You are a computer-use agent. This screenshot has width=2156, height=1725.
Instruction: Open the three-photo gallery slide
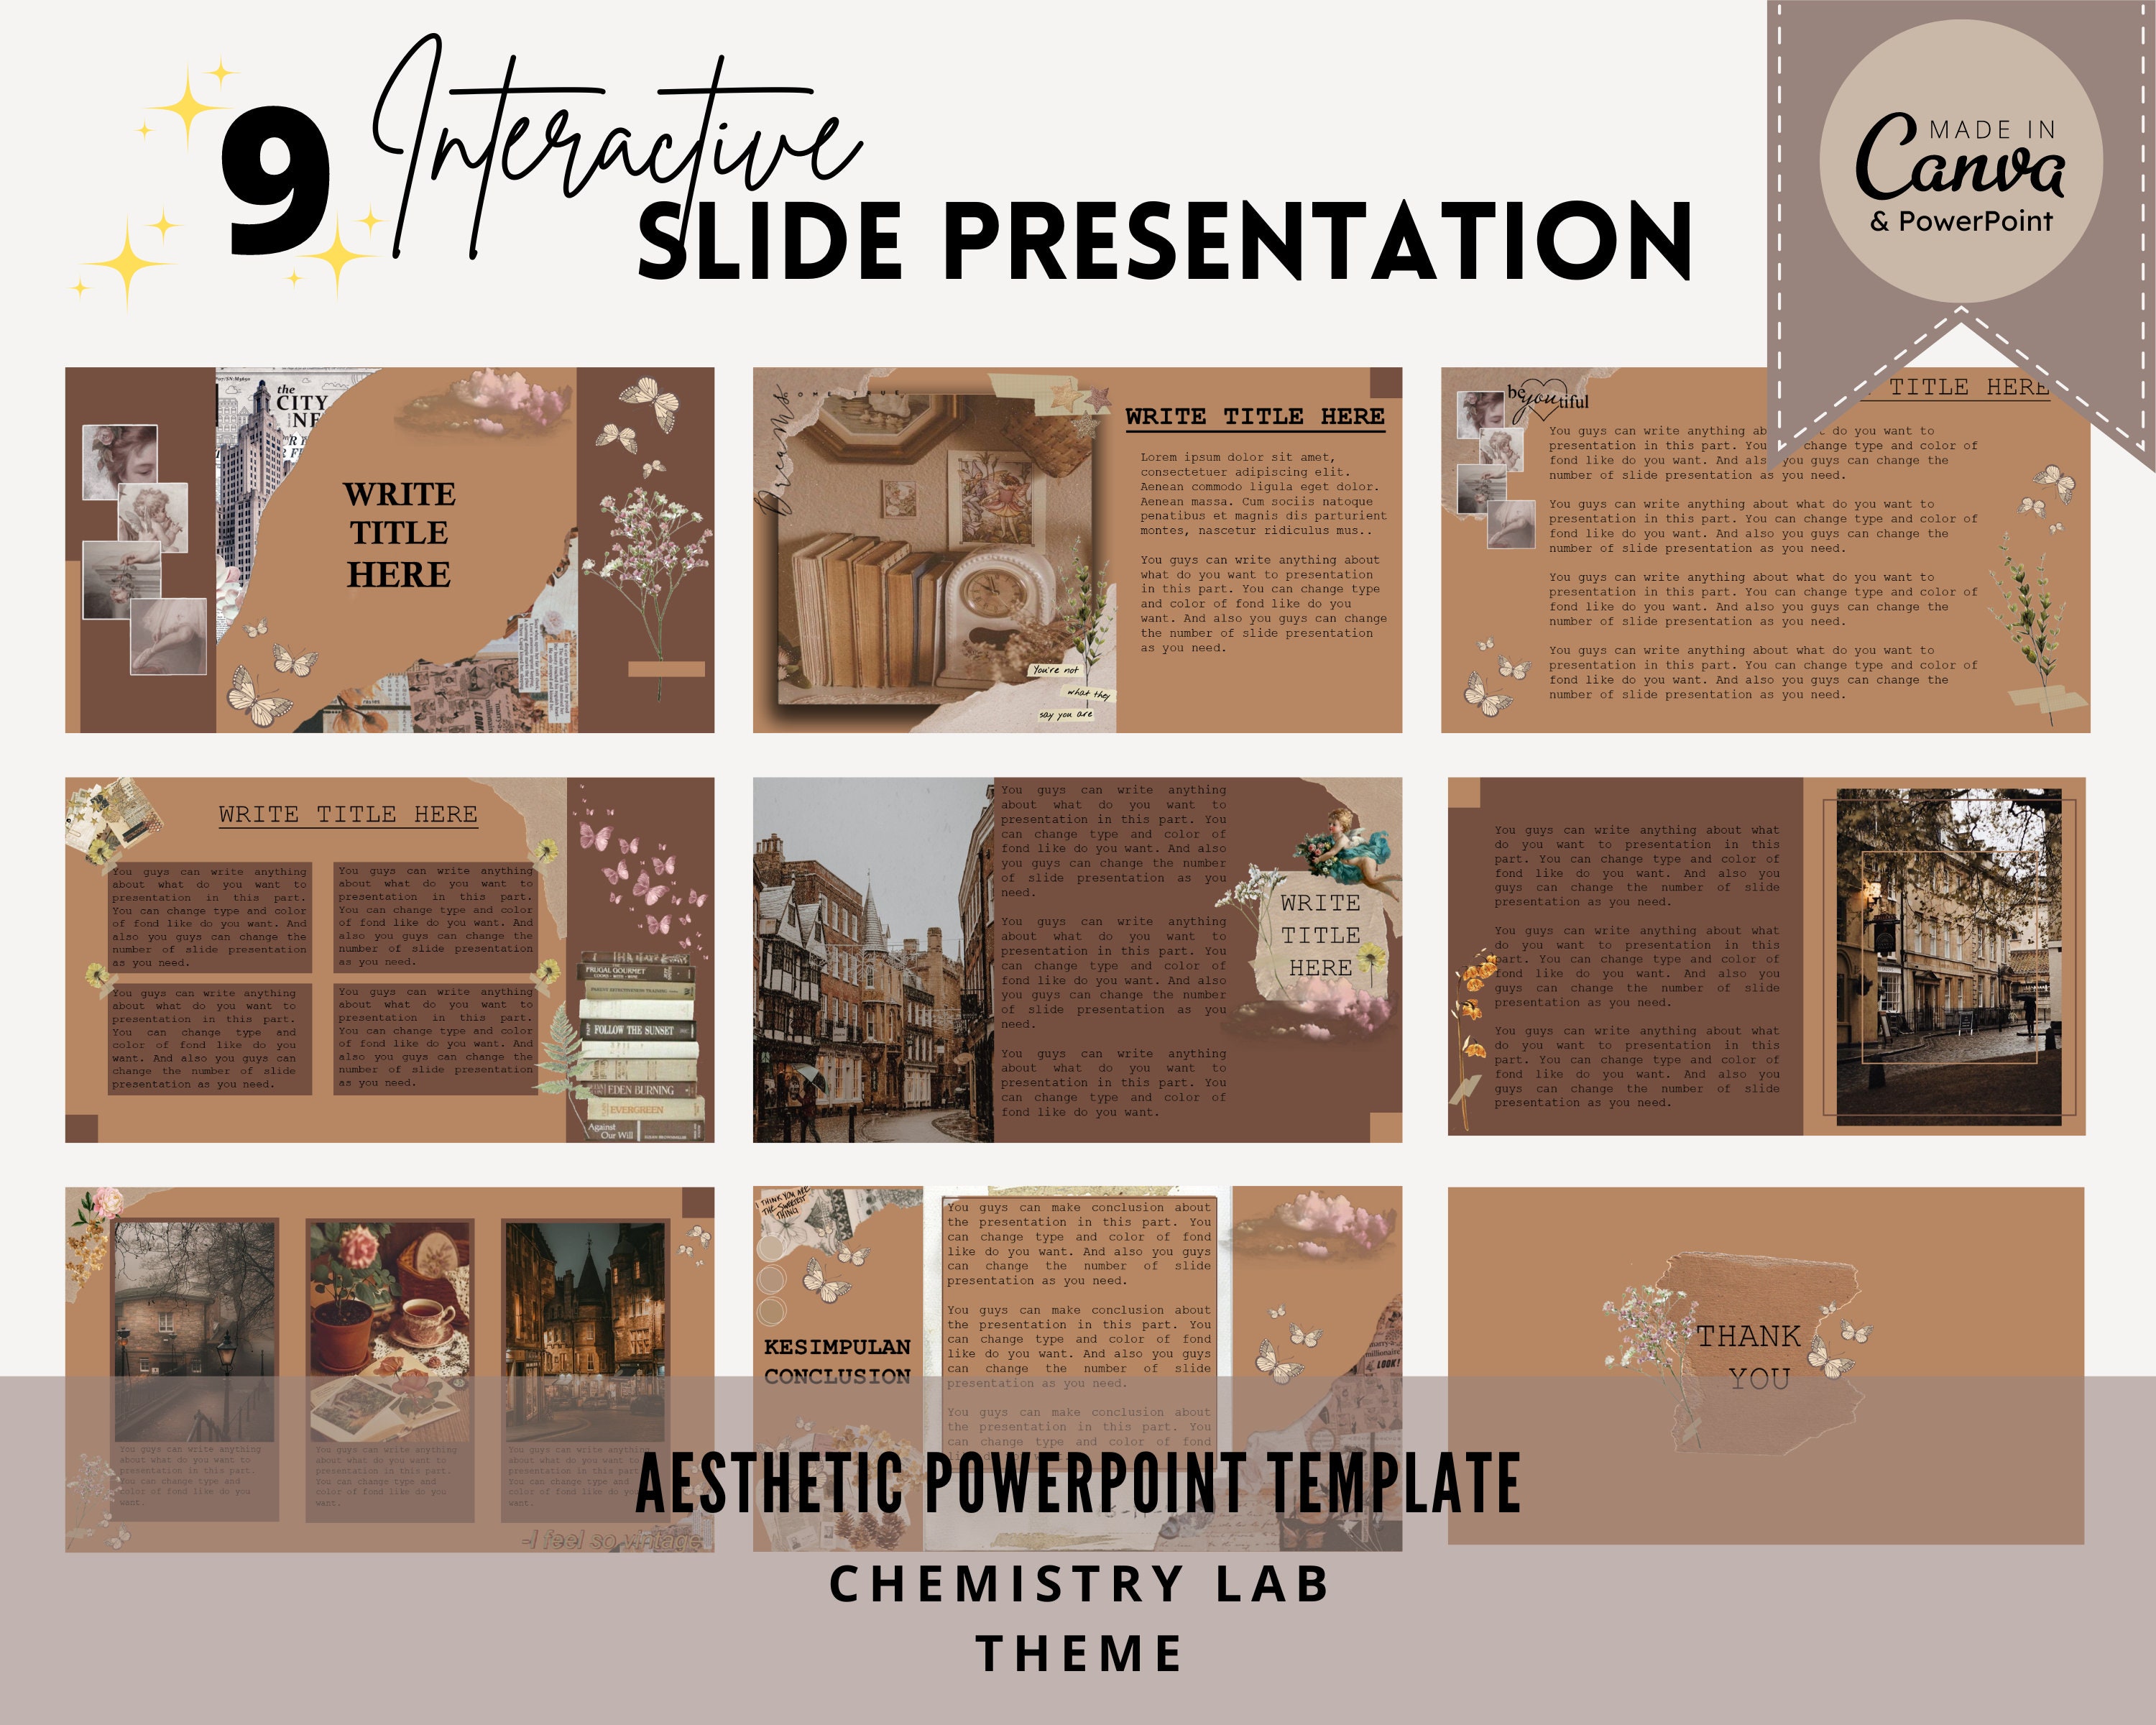(390, 1370)
